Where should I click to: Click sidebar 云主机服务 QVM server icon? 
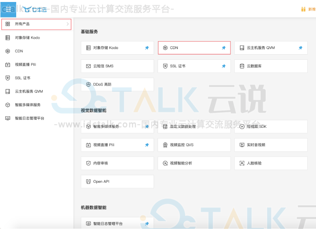point(8,91)
